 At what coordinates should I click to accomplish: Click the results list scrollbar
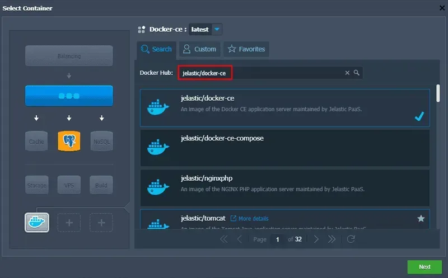438,93
